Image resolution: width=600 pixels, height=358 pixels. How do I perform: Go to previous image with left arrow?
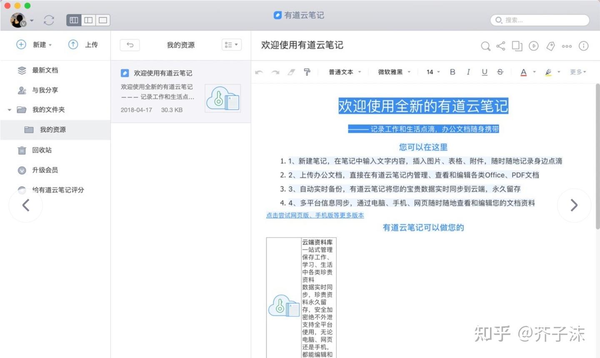[x=26, y=205]
